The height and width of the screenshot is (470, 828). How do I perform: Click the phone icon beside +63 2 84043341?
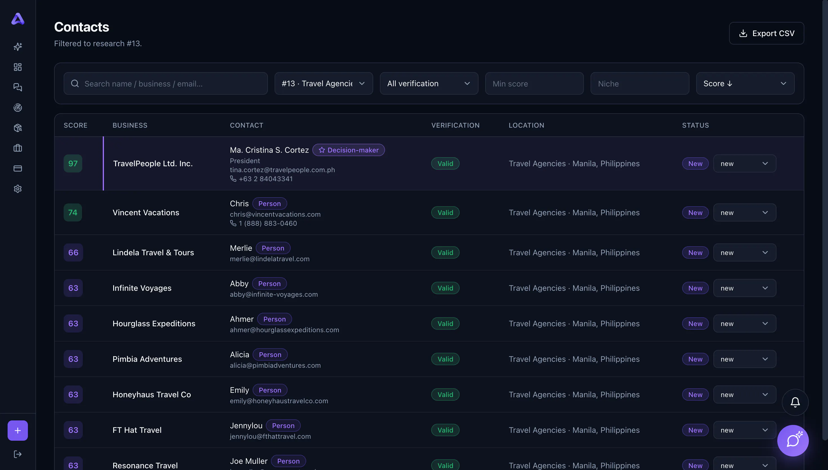pos(233,179)
